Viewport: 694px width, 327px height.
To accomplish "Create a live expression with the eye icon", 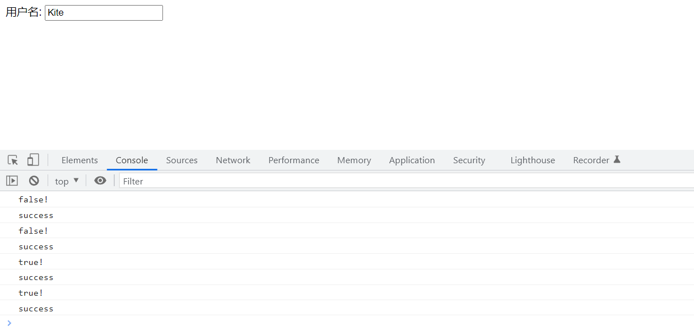I will click(x=100, y=181).
